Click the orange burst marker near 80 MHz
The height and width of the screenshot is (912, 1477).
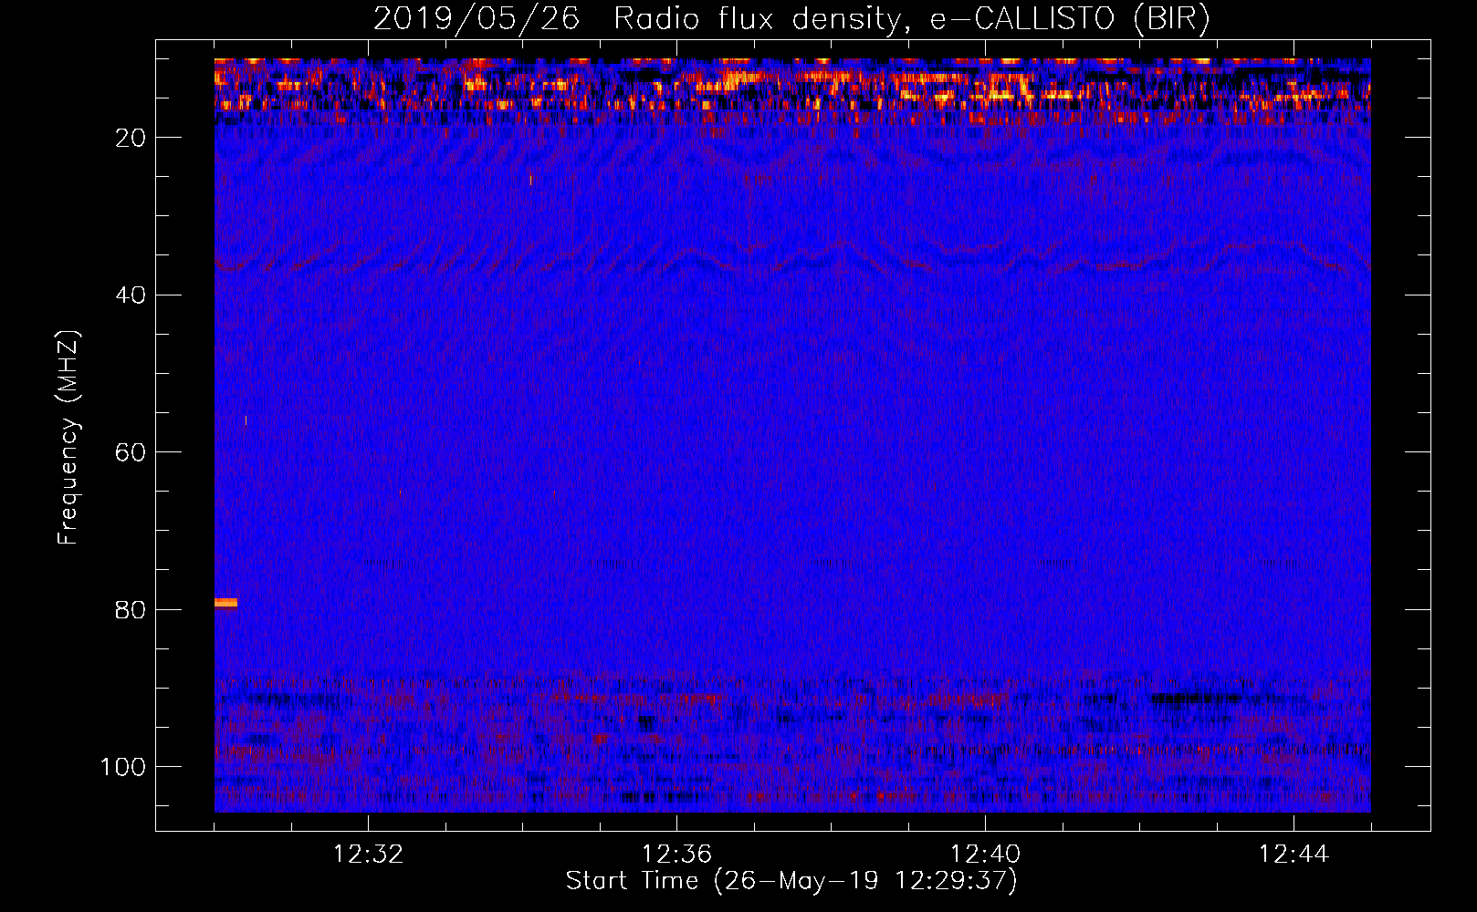225,602
